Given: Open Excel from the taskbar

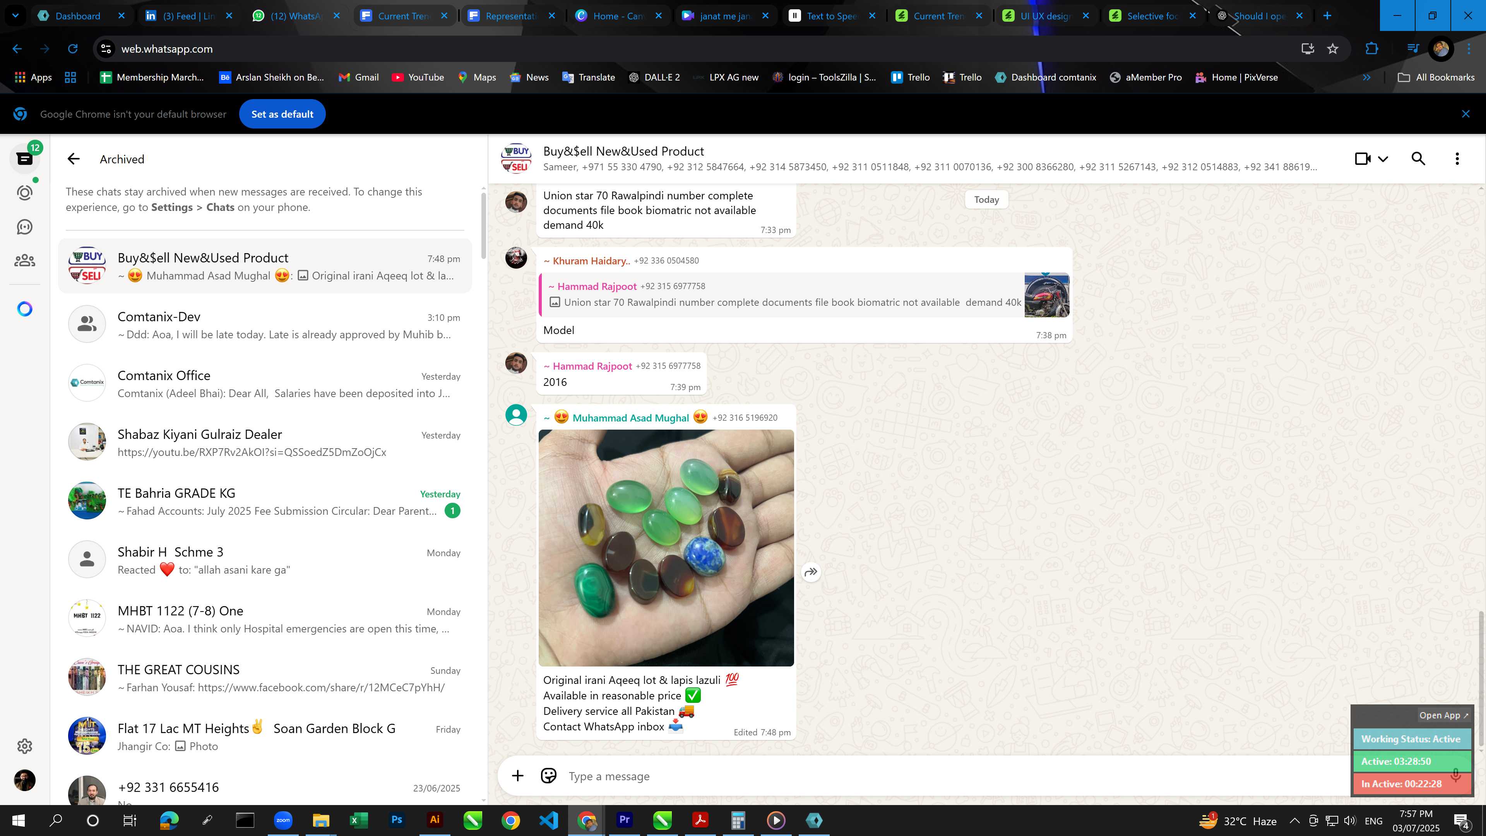Looking at the screenshot, I should [x=359, y=821].
